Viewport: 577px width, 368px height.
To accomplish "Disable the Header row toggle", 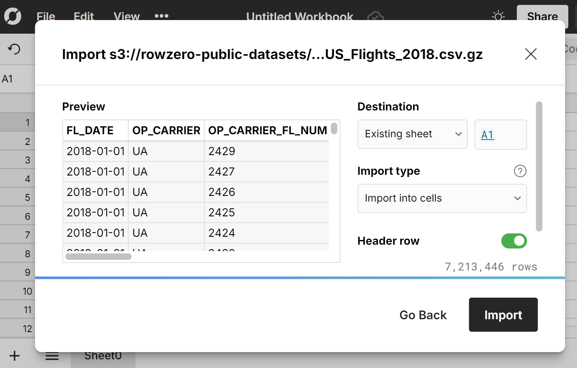I will pos(514,241).
